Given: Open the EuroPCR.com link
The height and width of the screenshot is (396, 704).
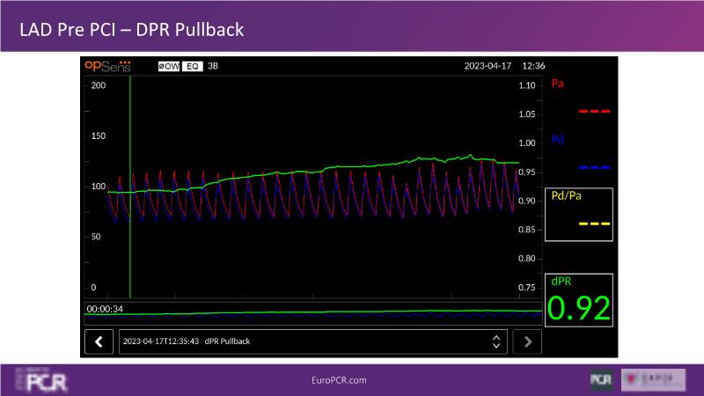Looking at the screenshot, I should pyautogui.click(x=339, y=380).
